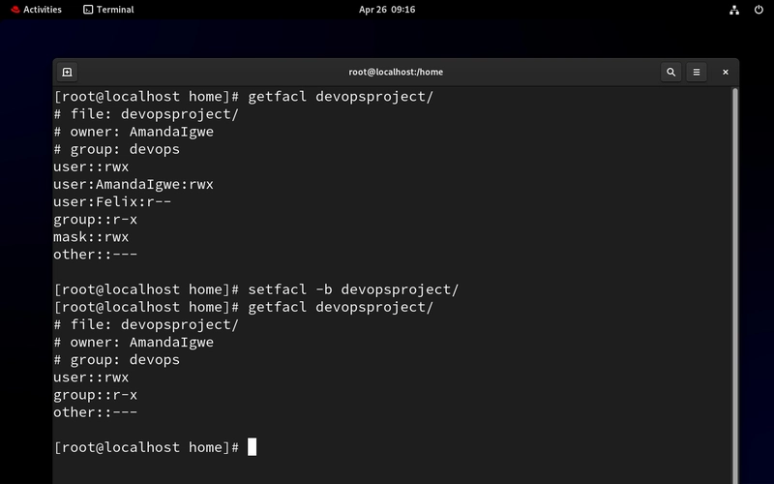Open the Terminal app menu in top bar
This screenshot has width=774, height=484.
point(108,10)
